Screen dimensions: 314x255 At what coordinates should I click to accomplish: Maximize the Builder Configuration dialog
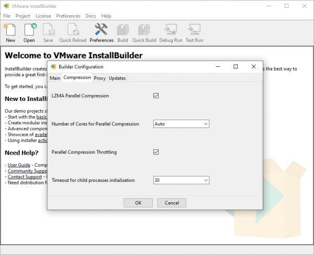pos(235,66)
